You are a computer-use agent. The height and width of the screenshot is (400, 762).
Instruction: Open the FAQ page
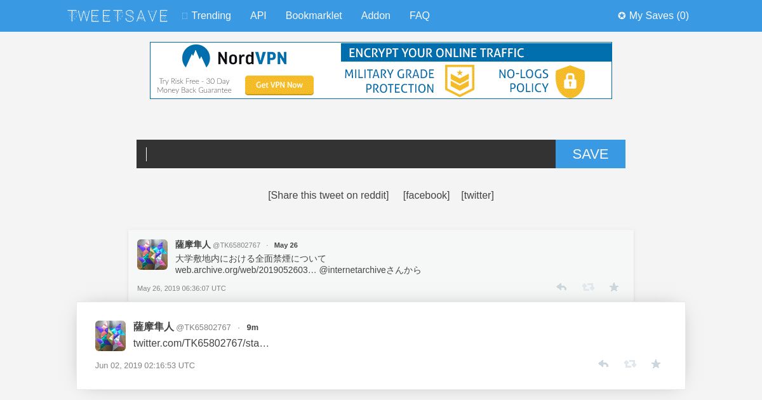(420, 16)
